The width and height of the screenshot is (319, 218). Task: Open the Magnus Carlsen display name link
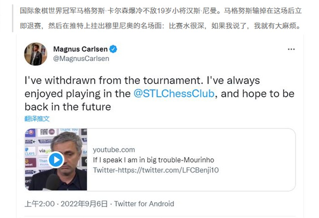tap(80, 49)
